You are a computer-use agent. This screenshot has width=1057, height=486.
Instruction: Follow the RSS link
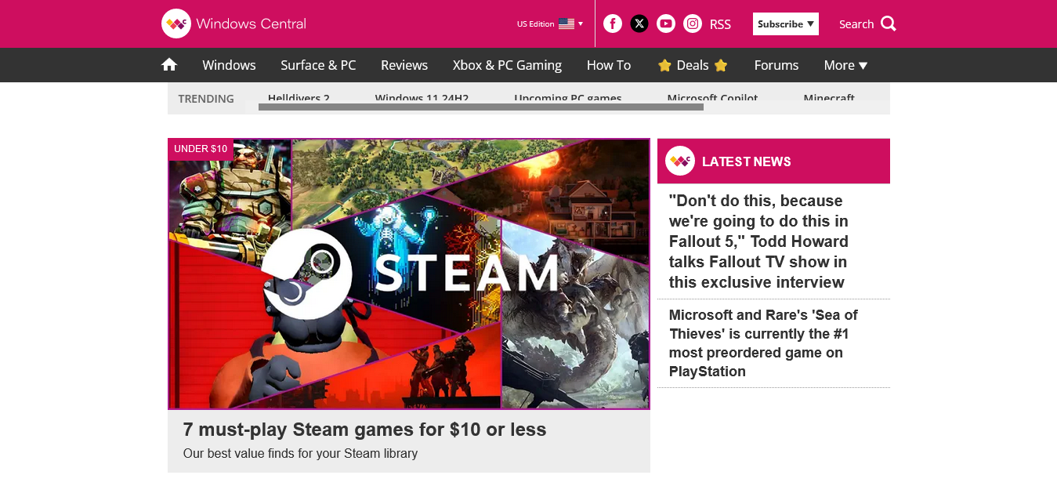[x=720, y=24]
